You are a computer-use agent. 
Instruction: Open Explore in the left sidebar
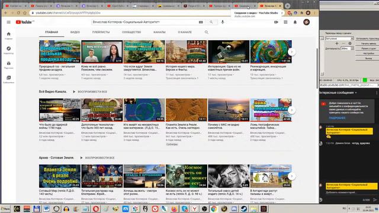point(9,50)
